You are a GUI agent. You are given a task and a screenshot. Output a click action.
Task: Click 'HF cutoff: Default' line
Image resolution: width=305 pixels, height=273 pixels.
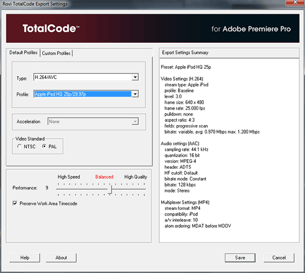pyautogui.click(x=181, y=173)
